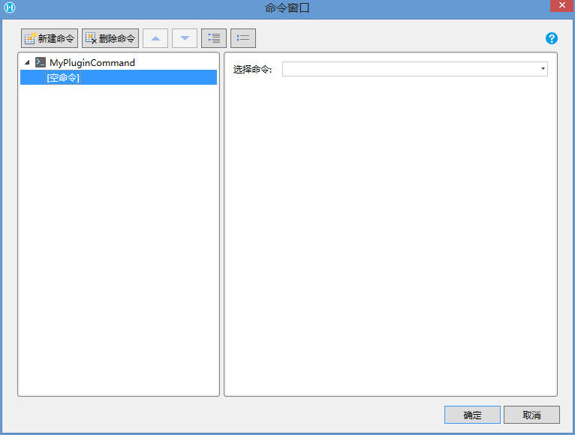
Task: Click the 取消 (Cancel) button
Action: pos(531,415)
